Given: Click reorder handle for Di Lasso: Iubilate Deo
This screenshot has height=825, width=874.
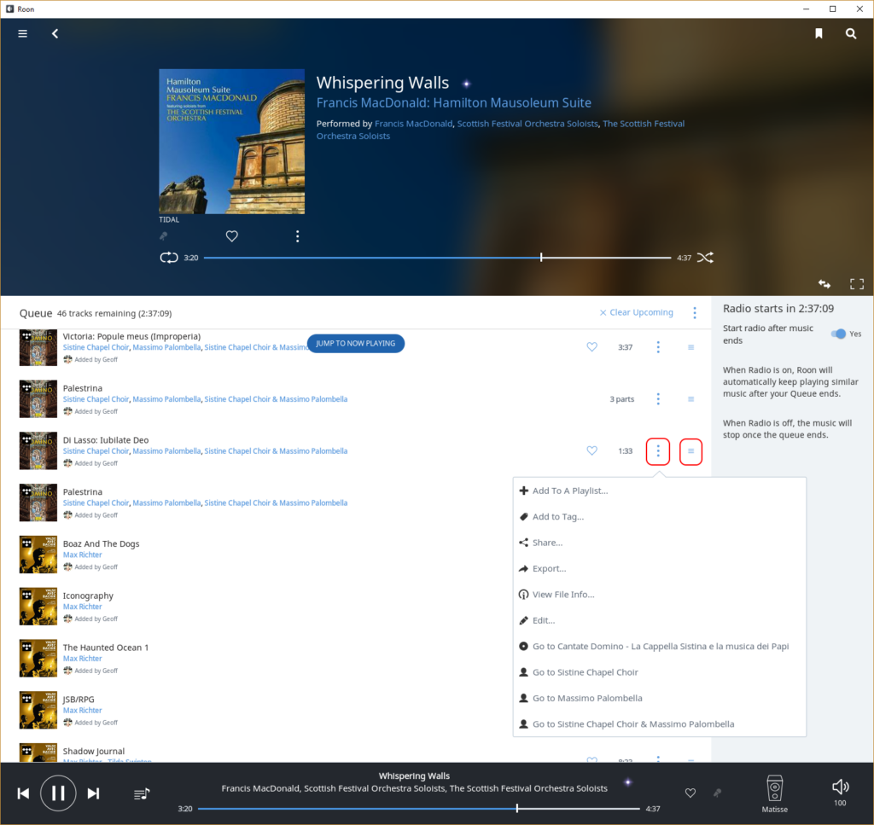Looking at the screenshot, I should coord(690,451).
